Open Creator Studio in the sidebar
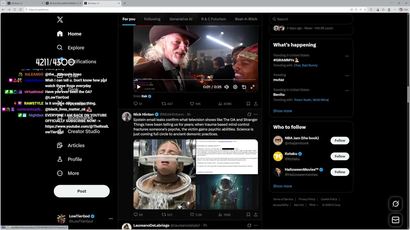 78,132
